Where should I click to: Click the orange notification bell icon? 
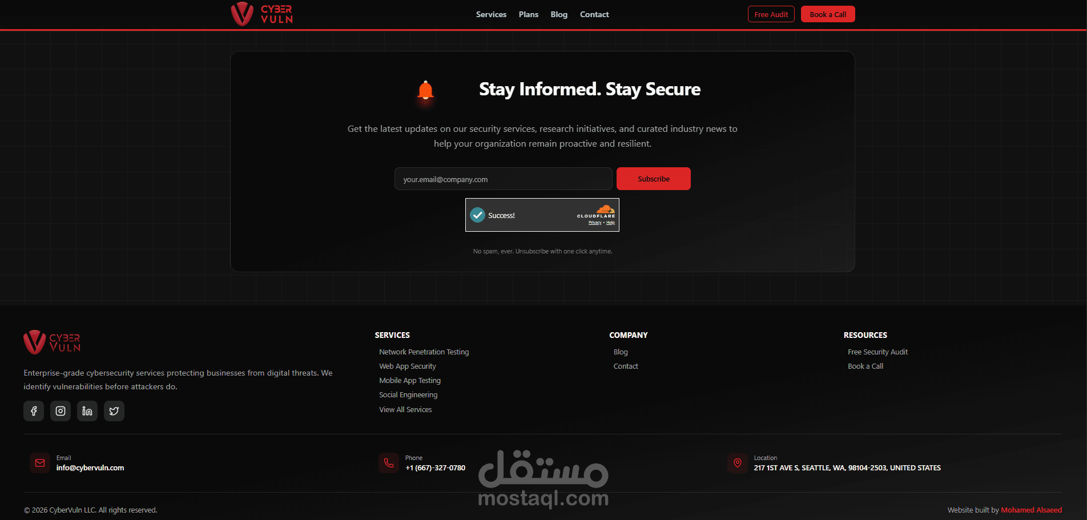coord(425,91)
